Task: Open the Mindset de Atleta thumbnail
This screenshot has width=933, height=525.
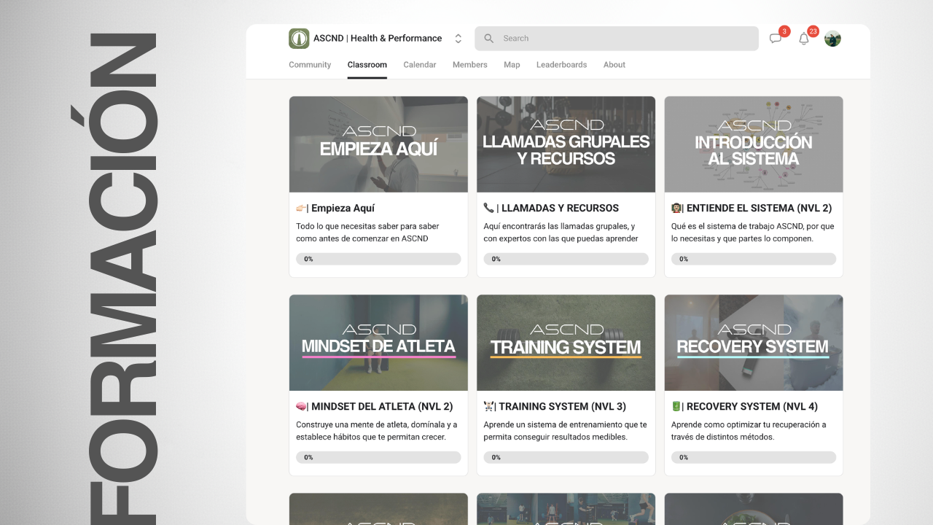Action: tap(378, 343)
